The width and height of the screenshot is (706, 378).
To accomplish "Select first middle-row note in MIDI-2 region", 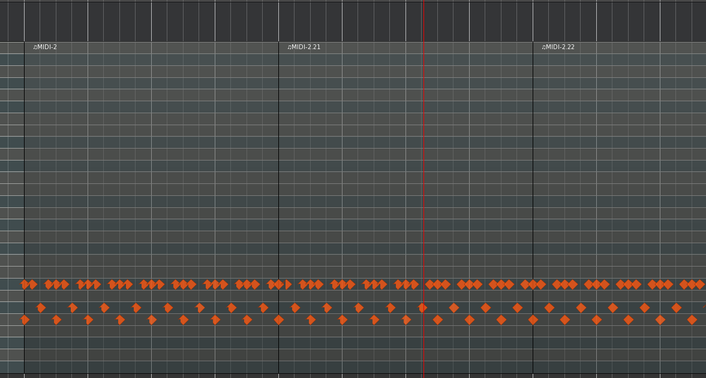I will (x=41, y=308).
